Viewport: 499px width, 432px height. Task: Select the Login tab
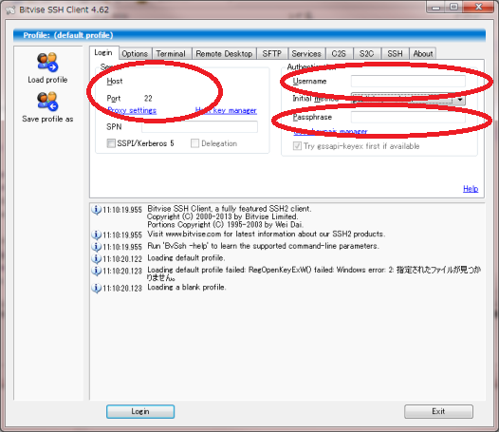(x=103, y=53)
